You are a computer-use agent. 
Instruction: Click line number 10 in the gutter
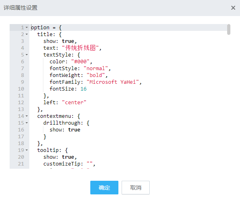[x=21, y=89]
